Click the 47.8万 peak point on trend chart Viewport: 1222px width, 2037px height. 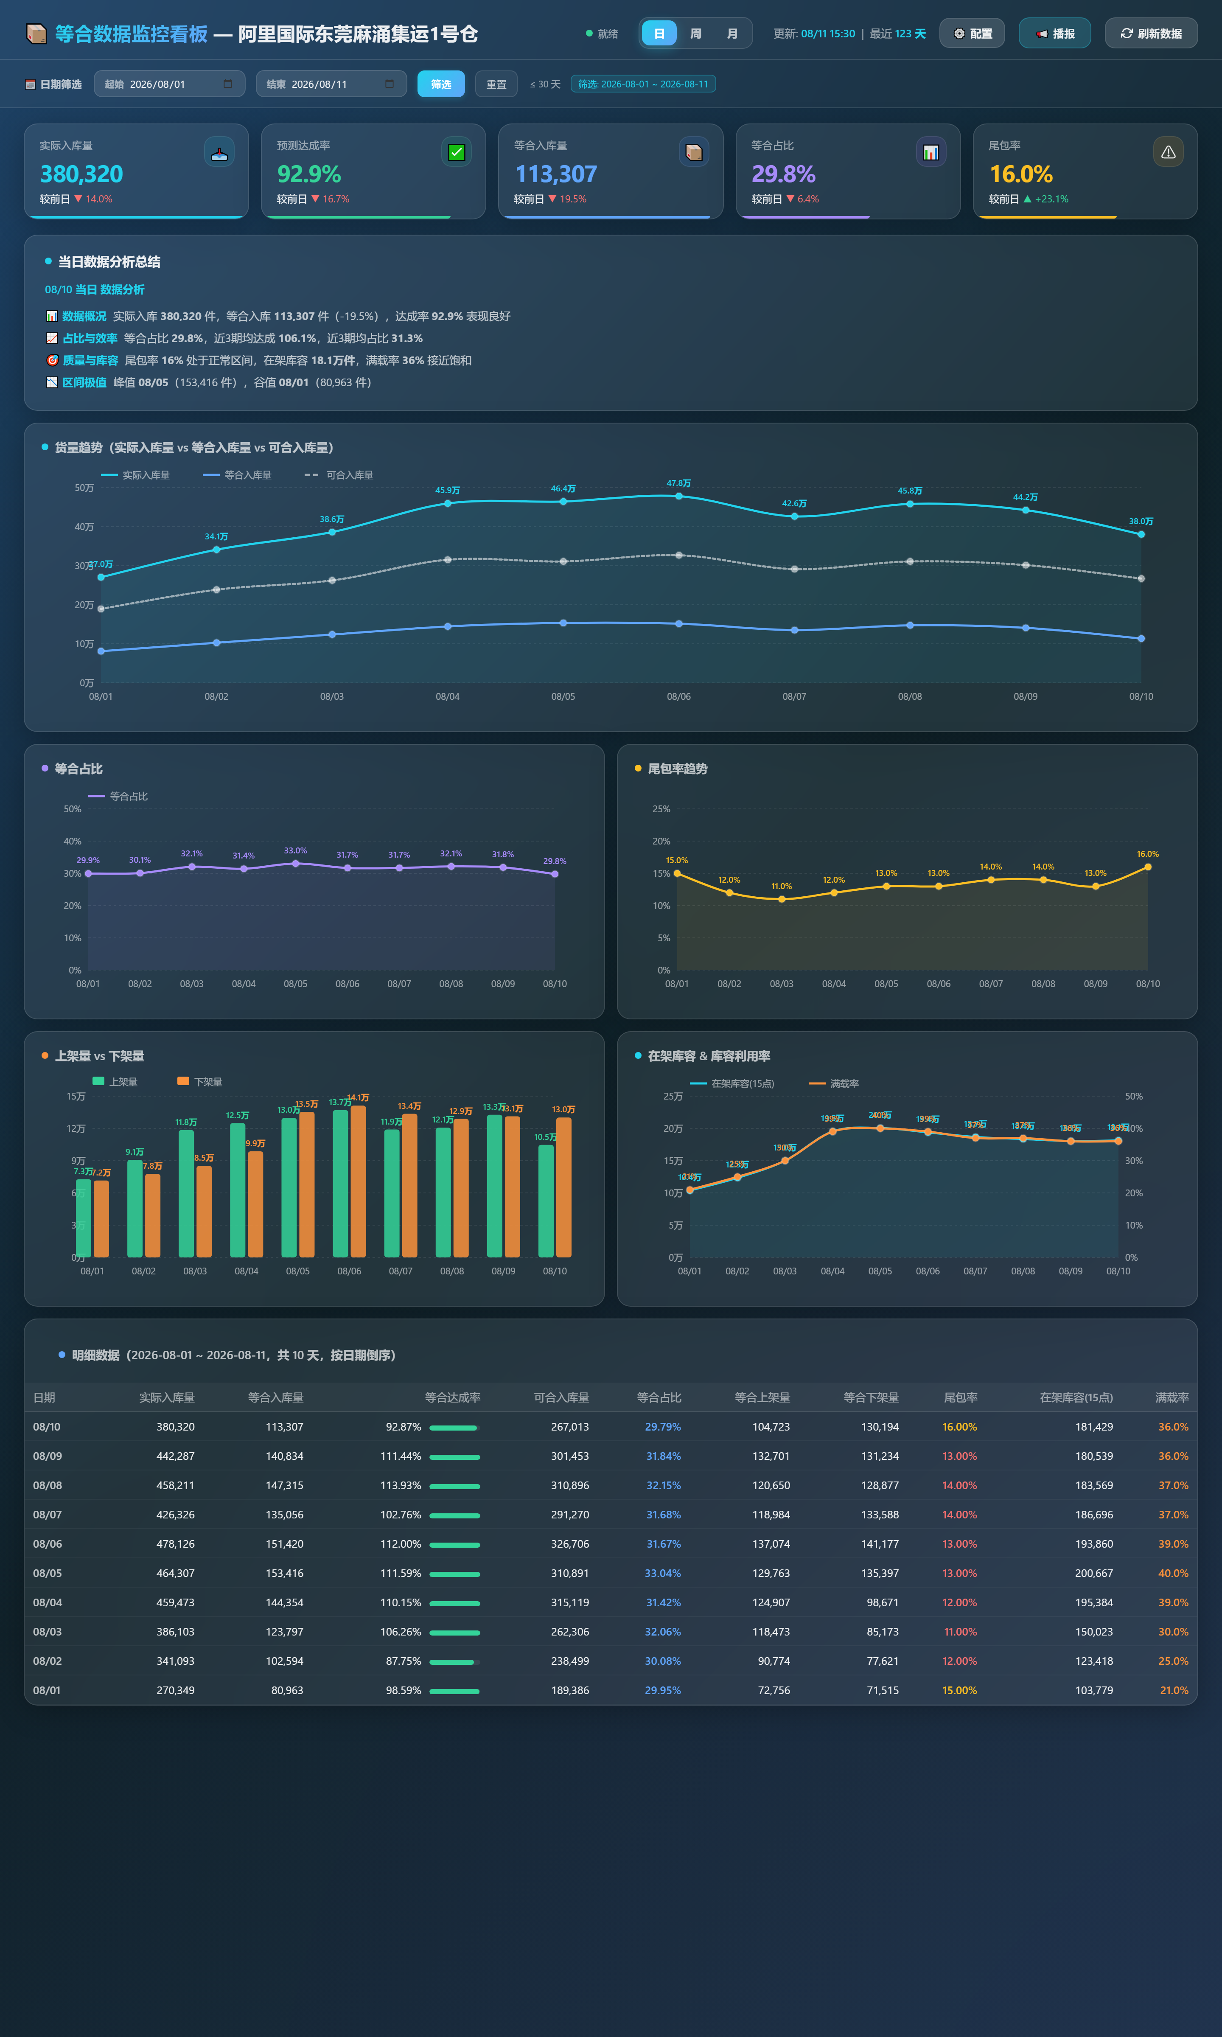(x=678, y=497)
